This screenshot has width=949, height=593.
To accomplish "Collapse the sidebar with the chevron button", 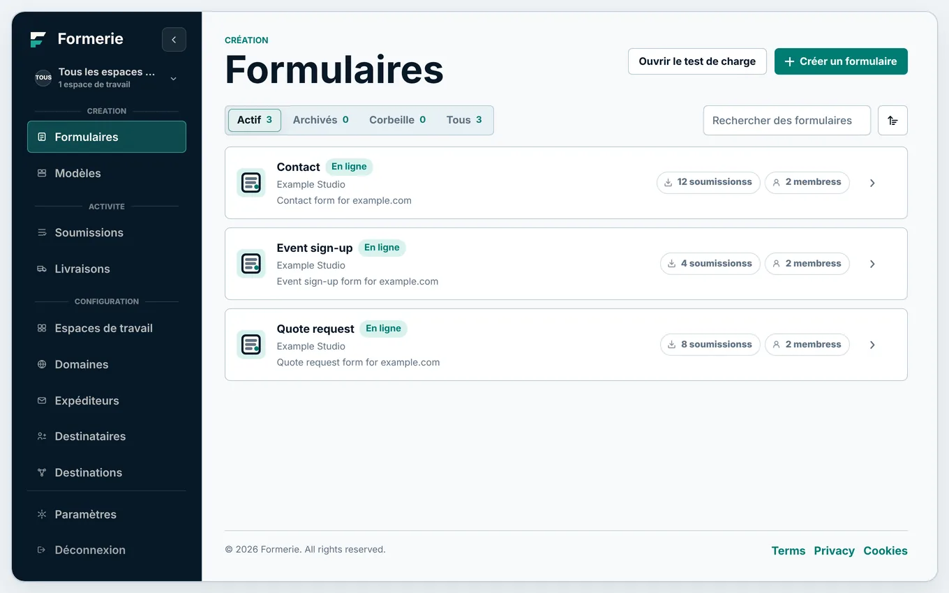I will (174, 40).
